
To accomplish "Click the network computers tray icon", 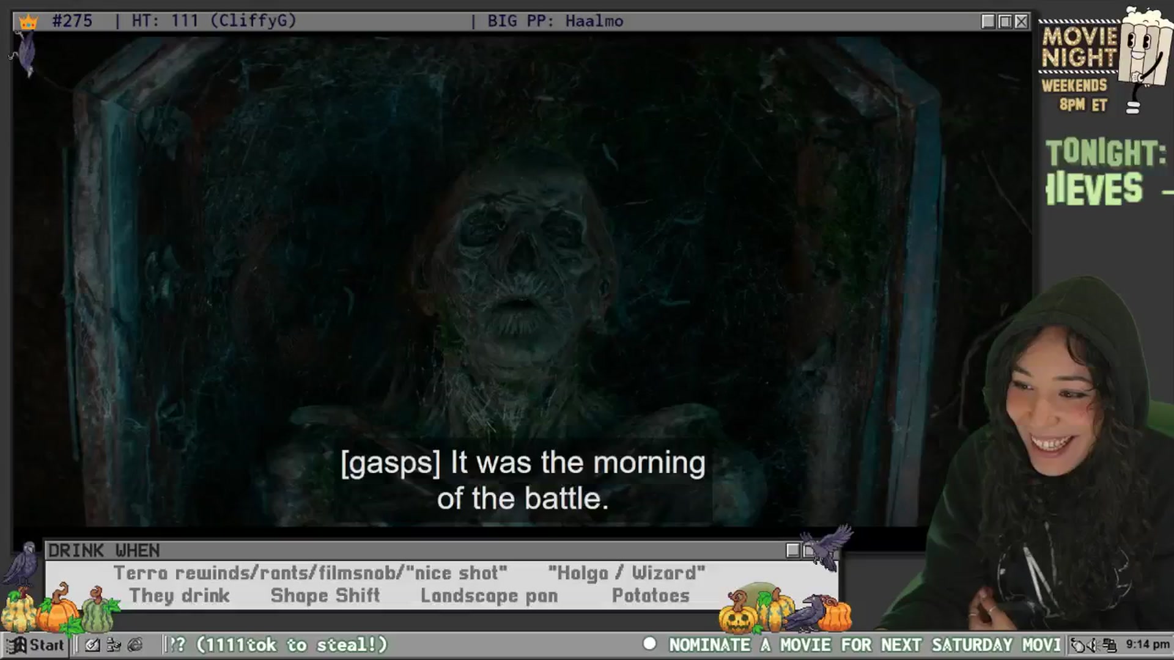I will [x=1109, y=645].
